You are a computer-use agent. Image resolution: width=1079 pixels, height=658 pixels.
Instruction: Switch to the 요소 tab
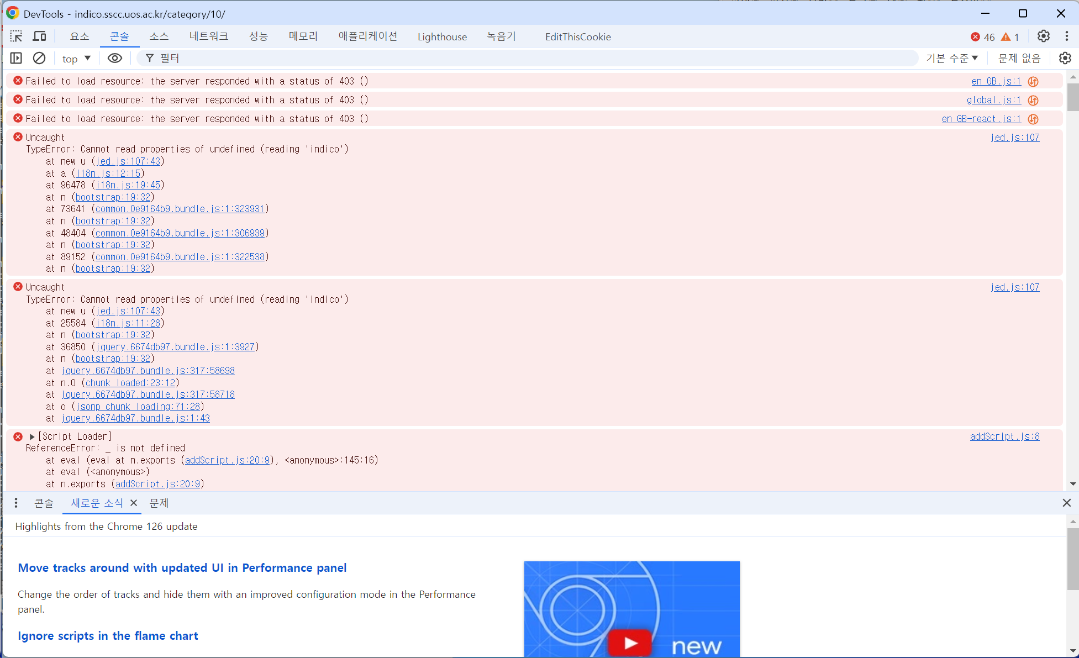80,36
